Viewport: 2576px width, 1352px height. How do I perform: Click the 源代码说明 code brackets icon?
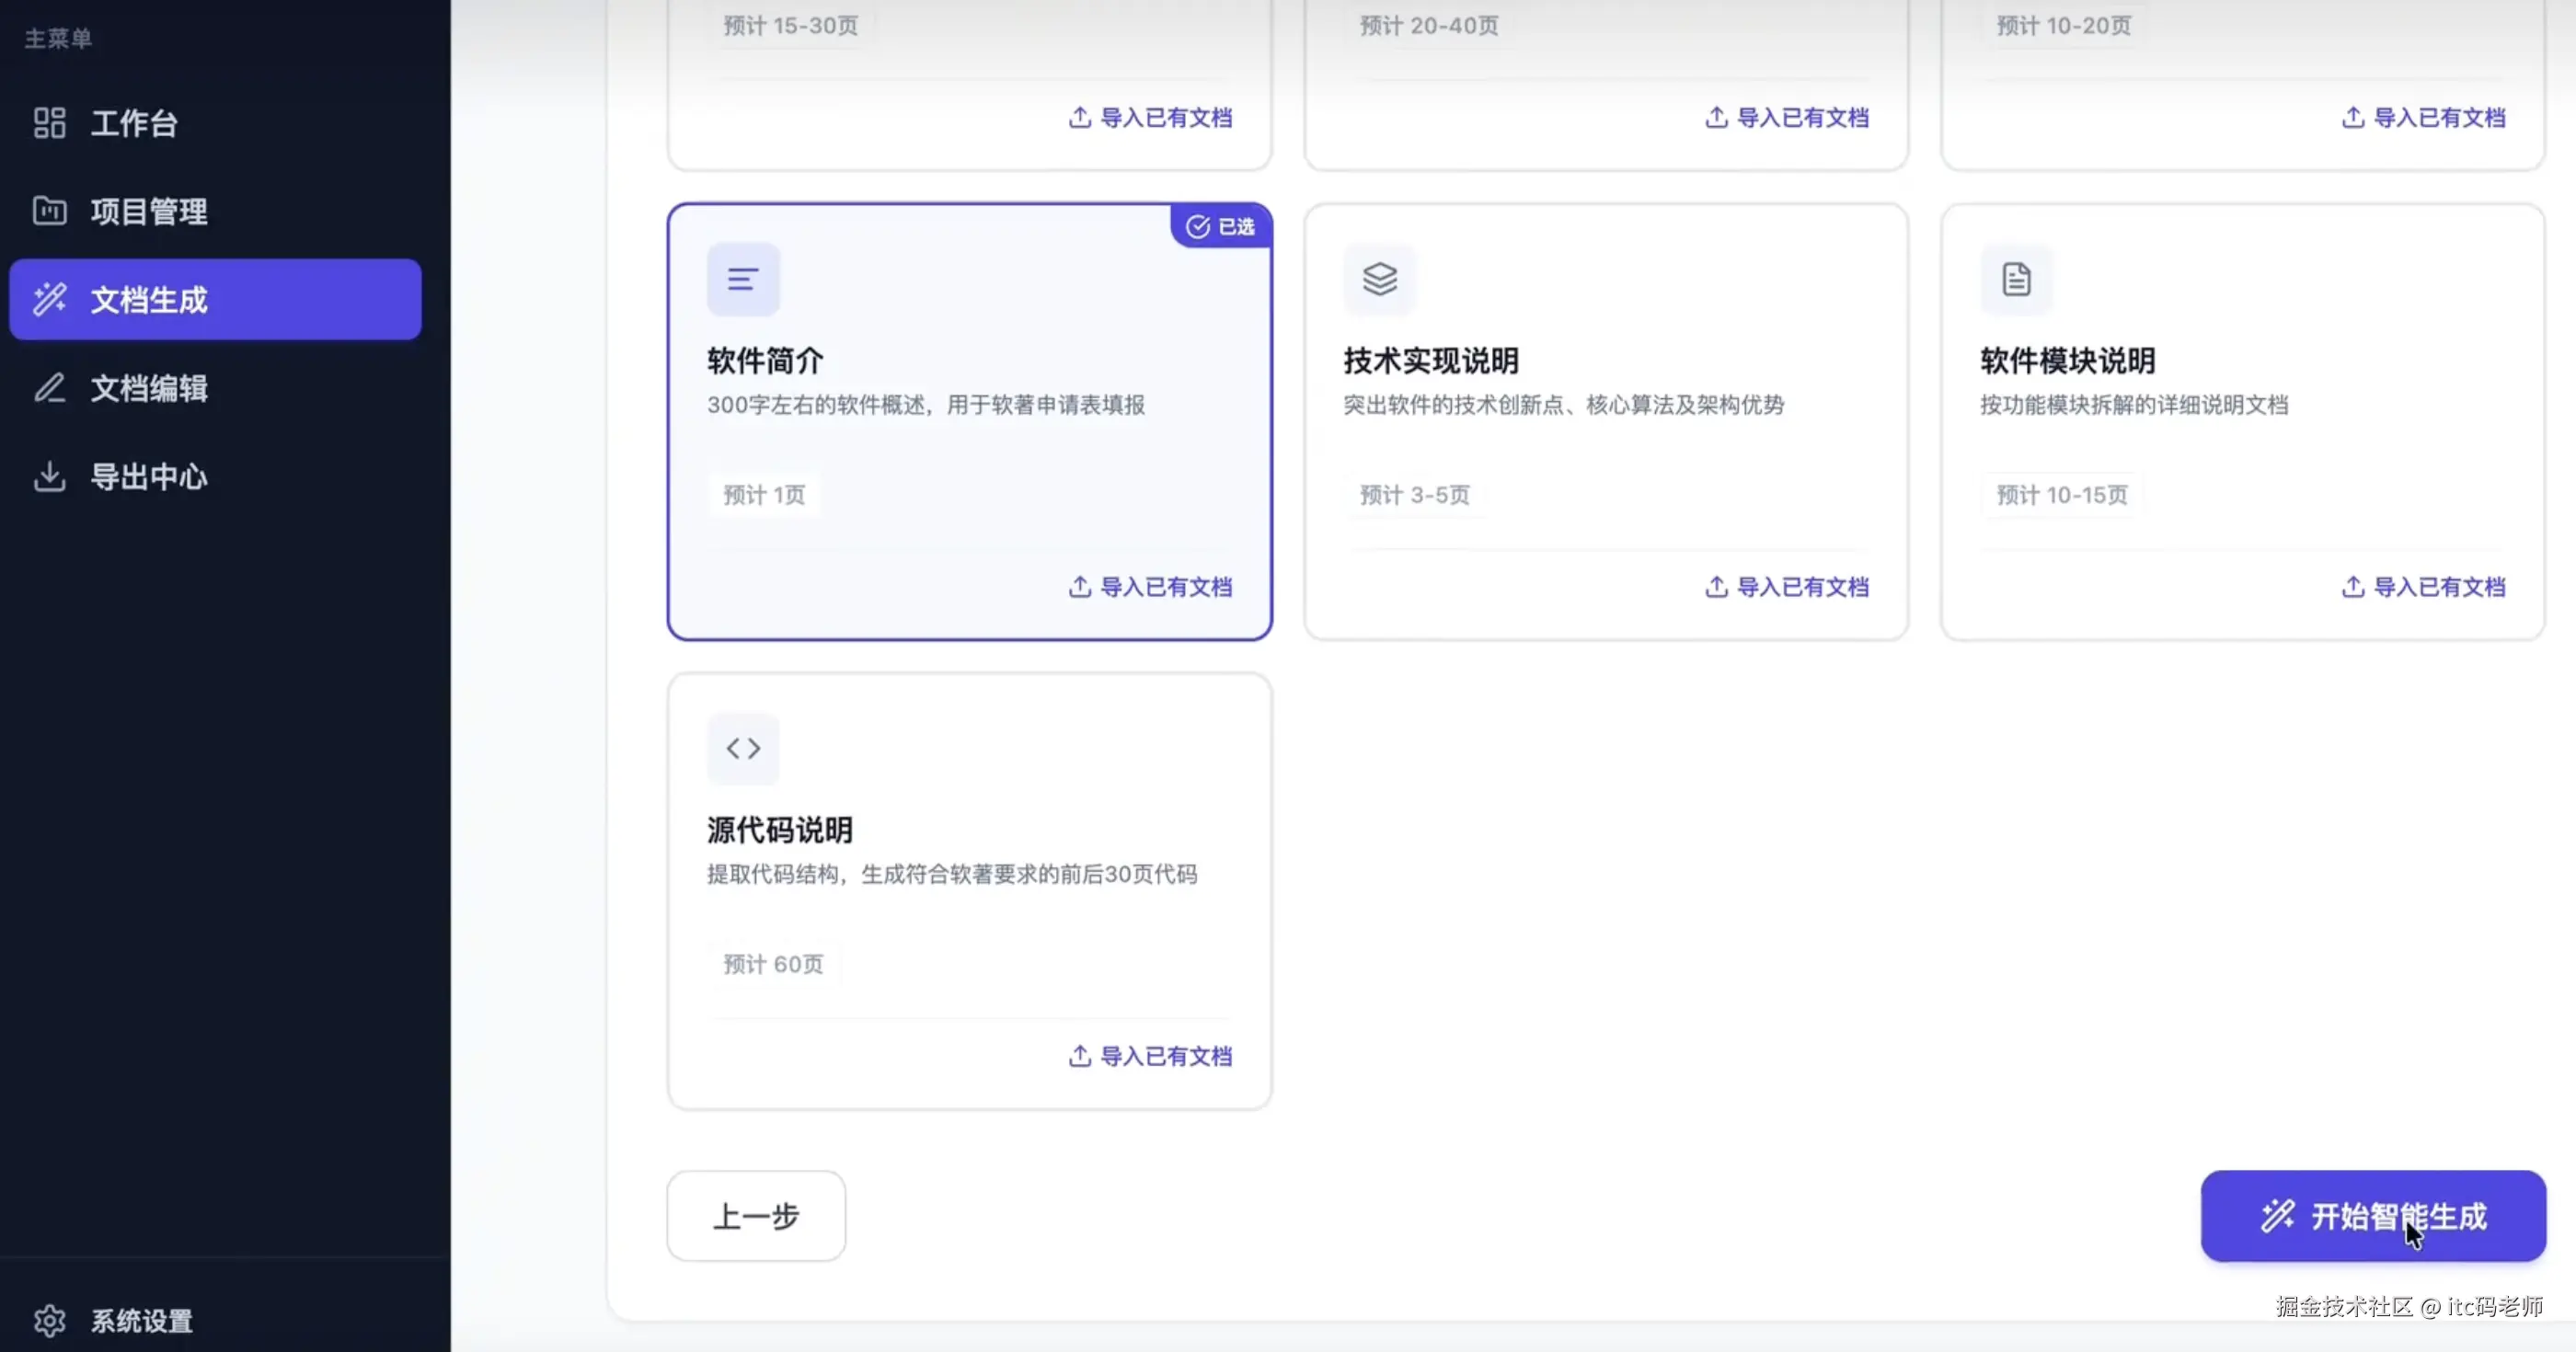point(742,748)
